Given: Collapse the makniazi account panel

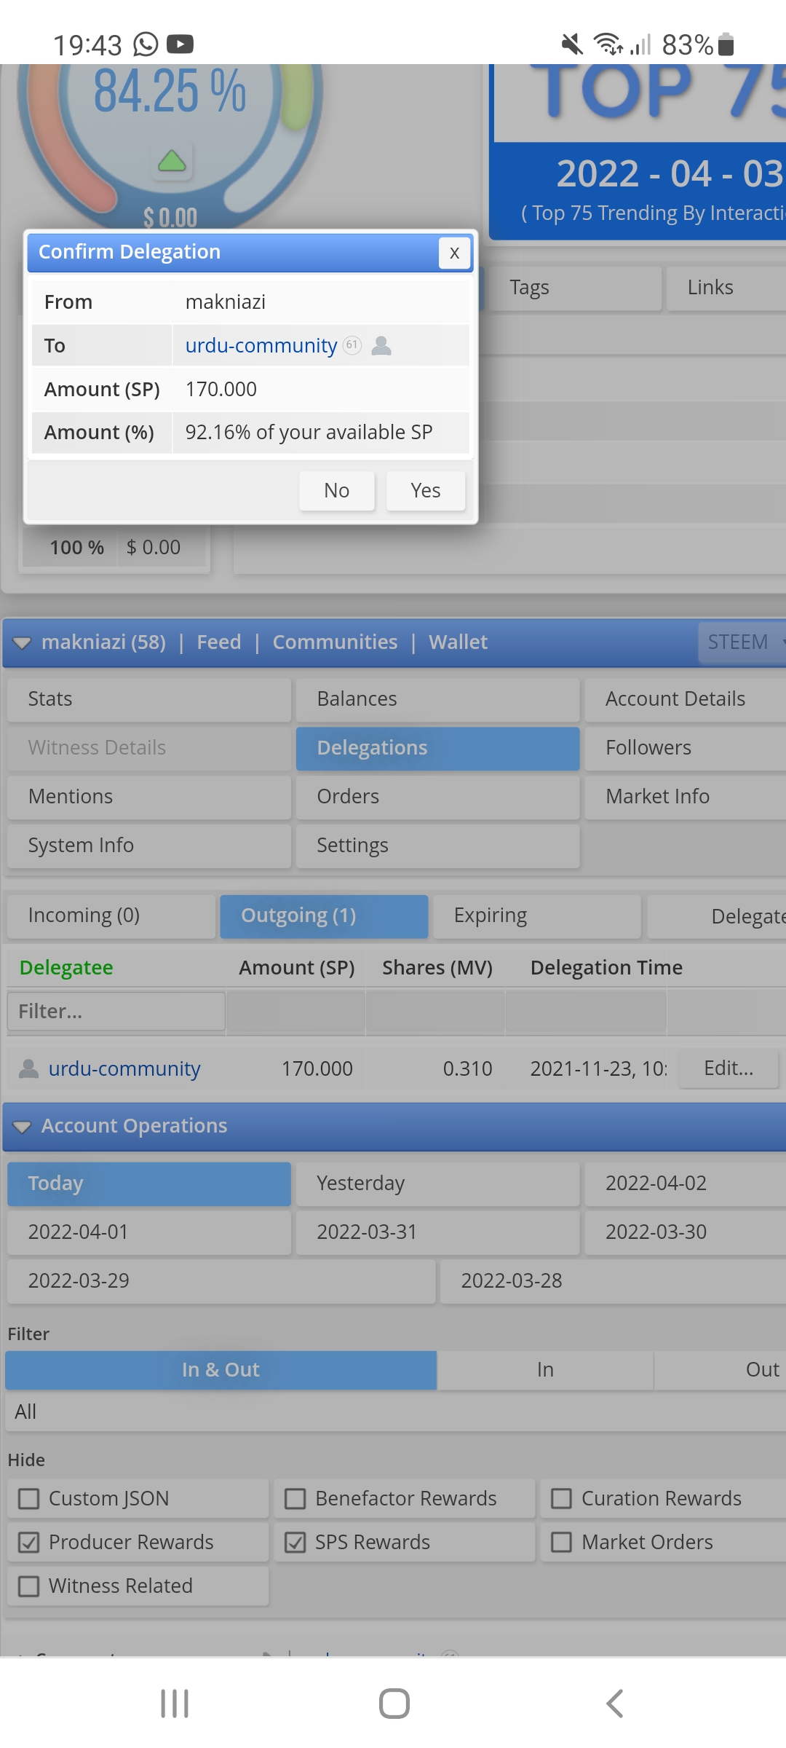Looking at the screenshot, I should click(23, 642).
